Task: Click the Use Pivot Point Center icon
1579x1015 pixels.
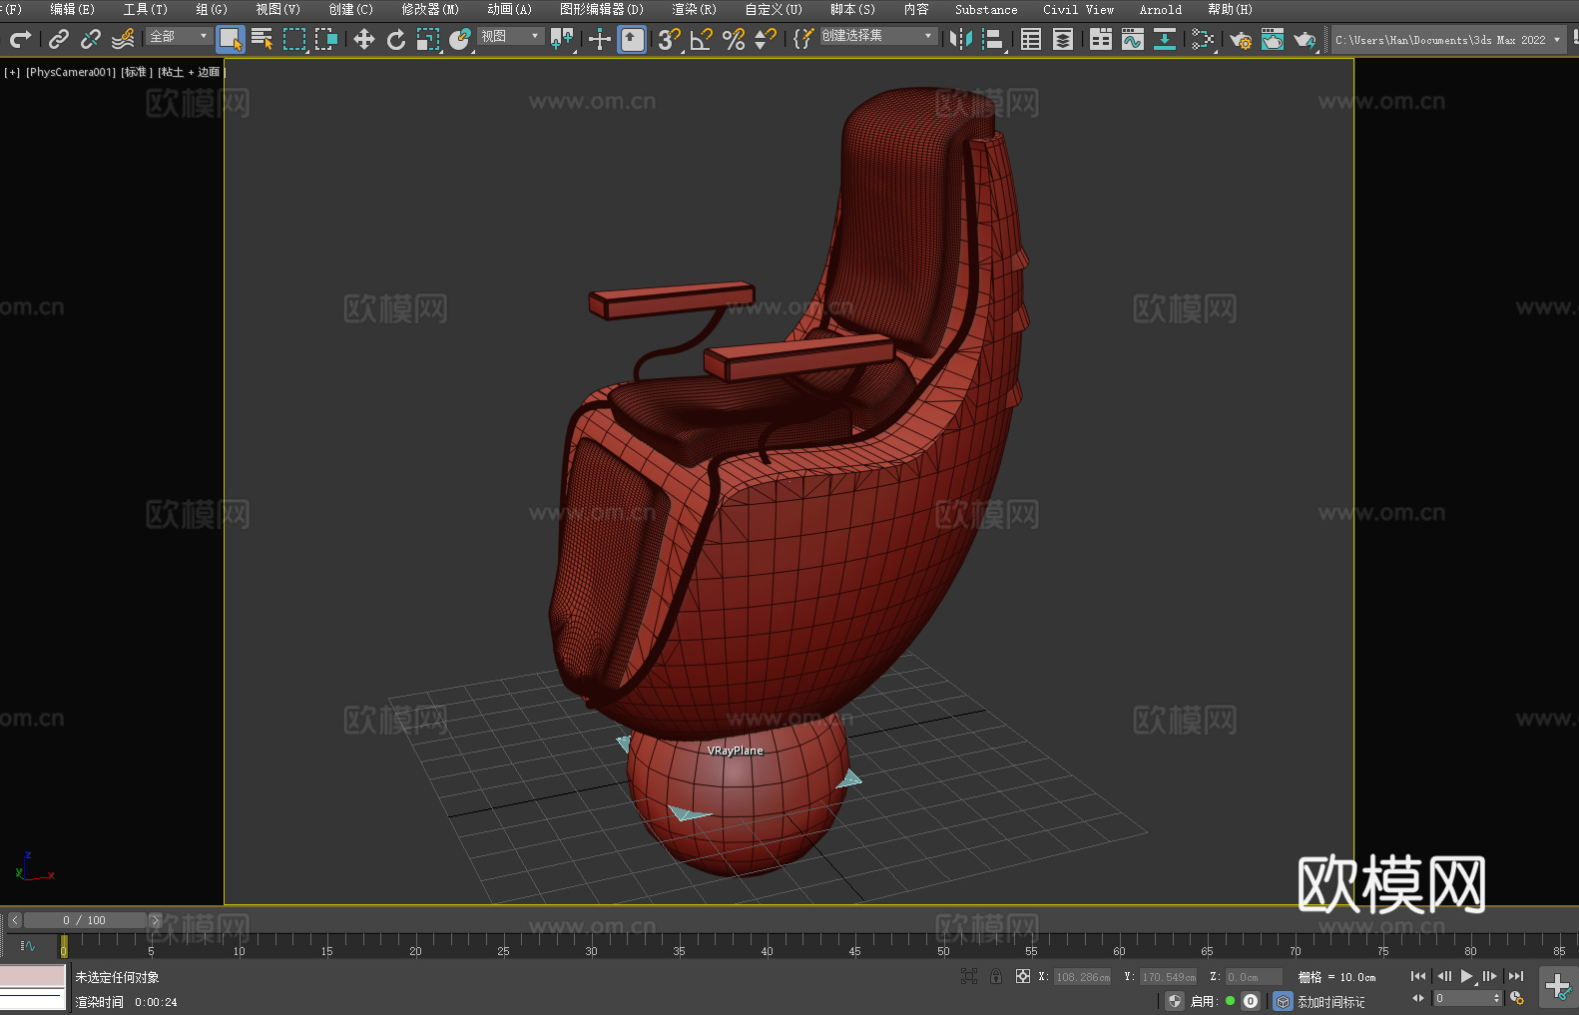Action: click(x=562, y=39)
